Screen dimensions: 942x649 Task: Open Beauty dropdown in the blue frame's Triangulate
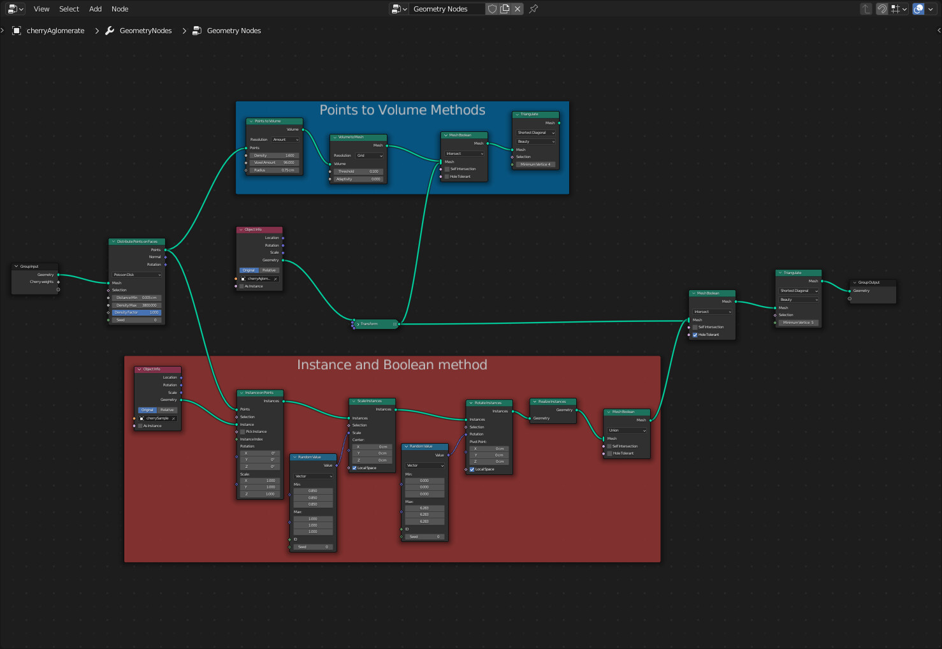click(x=535, y=142)
